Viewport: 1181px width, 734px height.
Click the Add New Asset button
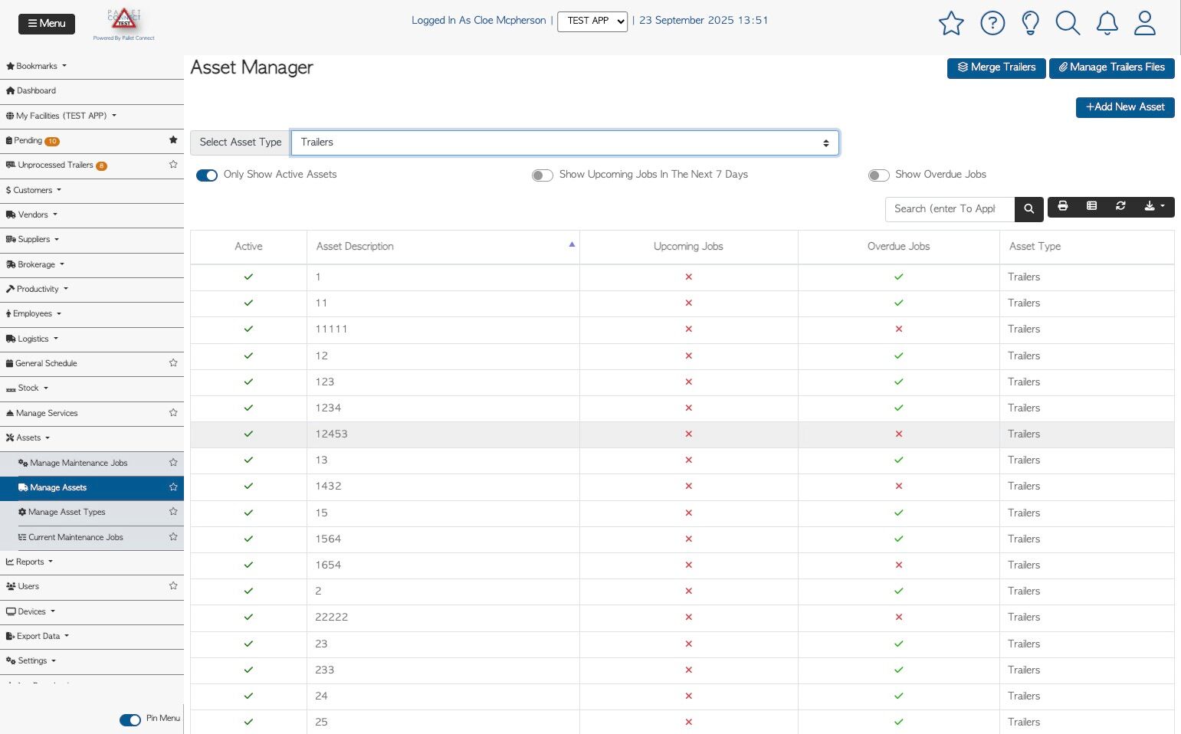pos(1124,107)
